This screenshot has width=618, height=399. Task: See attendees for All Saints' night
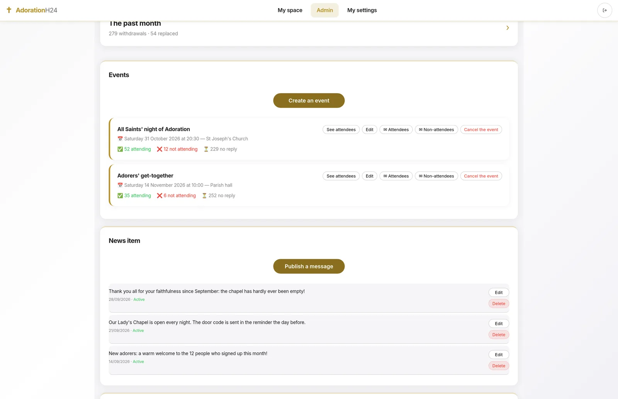[x=341, y=130]
